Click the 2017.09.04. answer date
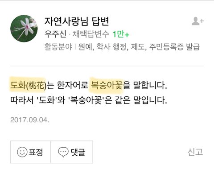Screen dimensions: 214x186 30,120
